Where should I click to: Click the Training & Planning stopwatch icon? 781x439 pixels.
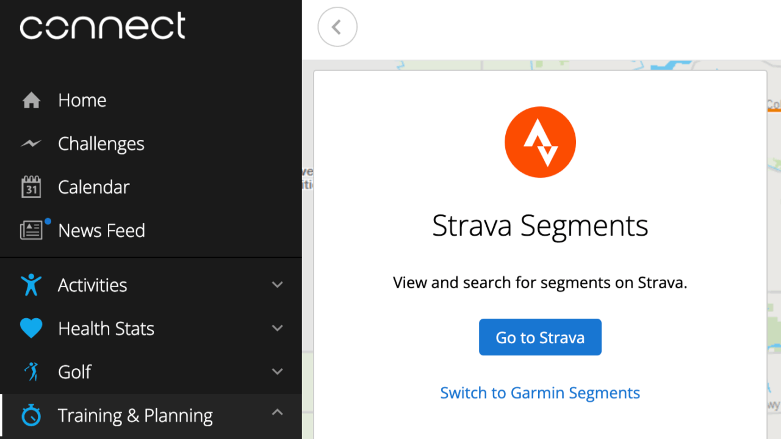coord(30,415)
